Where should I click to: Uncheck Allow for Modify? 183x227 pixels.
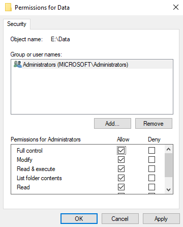click(121, 160)
